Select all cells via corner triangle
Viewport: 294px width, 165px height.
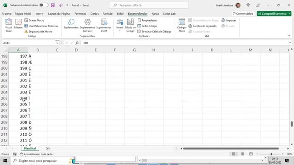tap(6, 50)
